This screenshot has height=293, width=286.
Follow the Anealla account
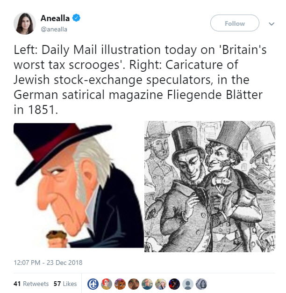(x=235, y=23)
